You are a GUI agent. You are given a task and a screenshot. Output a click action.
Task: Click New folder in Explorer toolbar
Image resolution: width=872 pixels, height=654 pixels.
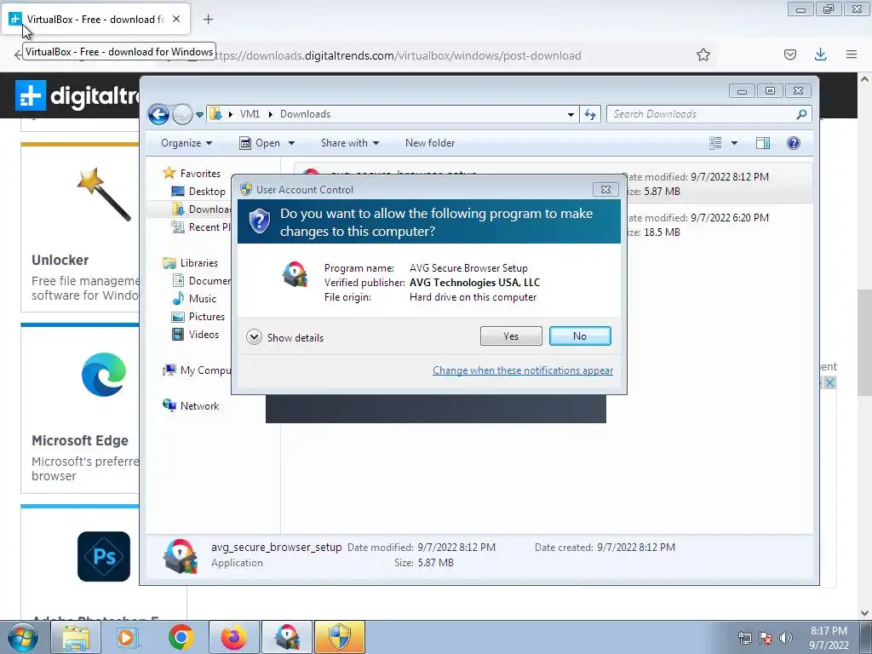point(430,143)
